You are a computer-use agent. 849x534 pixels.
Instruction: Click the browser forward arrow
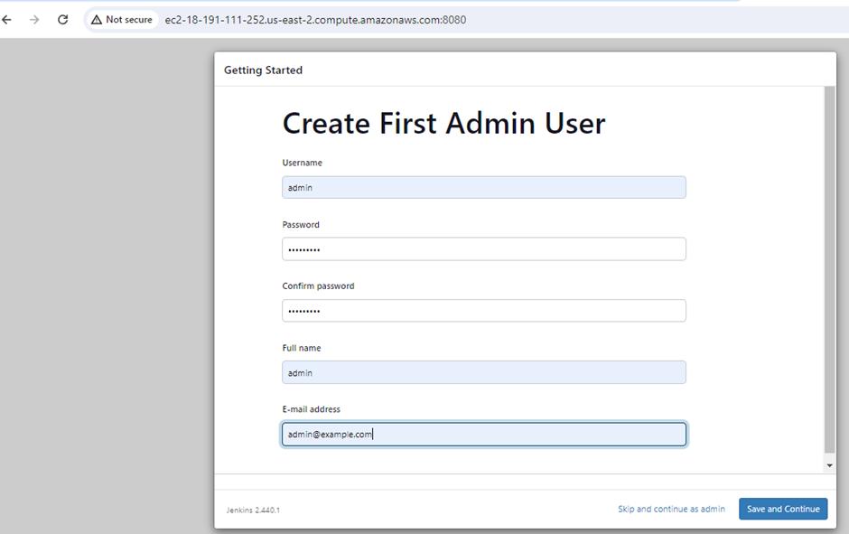point(34,19)
